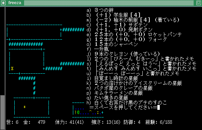The width and height of the screenshot is (202, 130).
Task: Select inventory item a) 3つの絆
Action: click(100, 10)
